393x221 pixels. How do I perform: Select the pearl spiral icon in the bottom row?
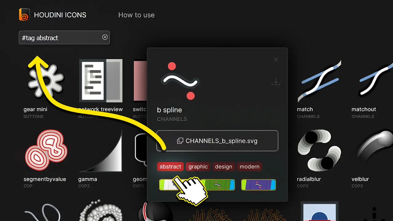(x=101, y=210)
